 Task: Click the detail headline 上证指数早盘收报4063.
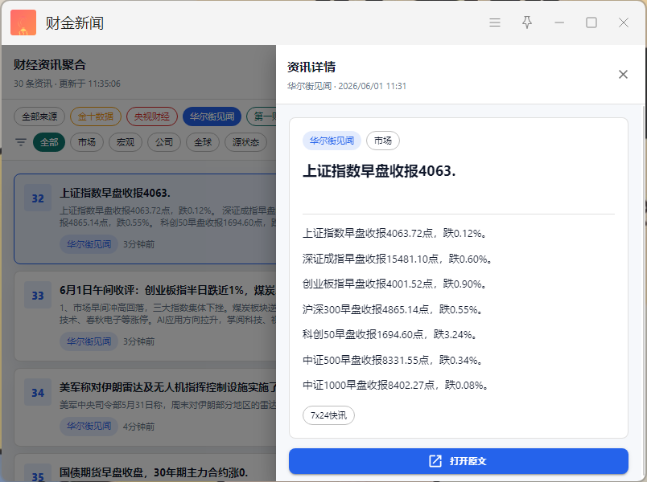tap(379, 171)
